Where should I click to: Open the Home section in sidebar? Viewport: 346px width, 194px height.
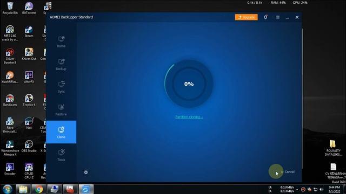[x=61, y=41]
